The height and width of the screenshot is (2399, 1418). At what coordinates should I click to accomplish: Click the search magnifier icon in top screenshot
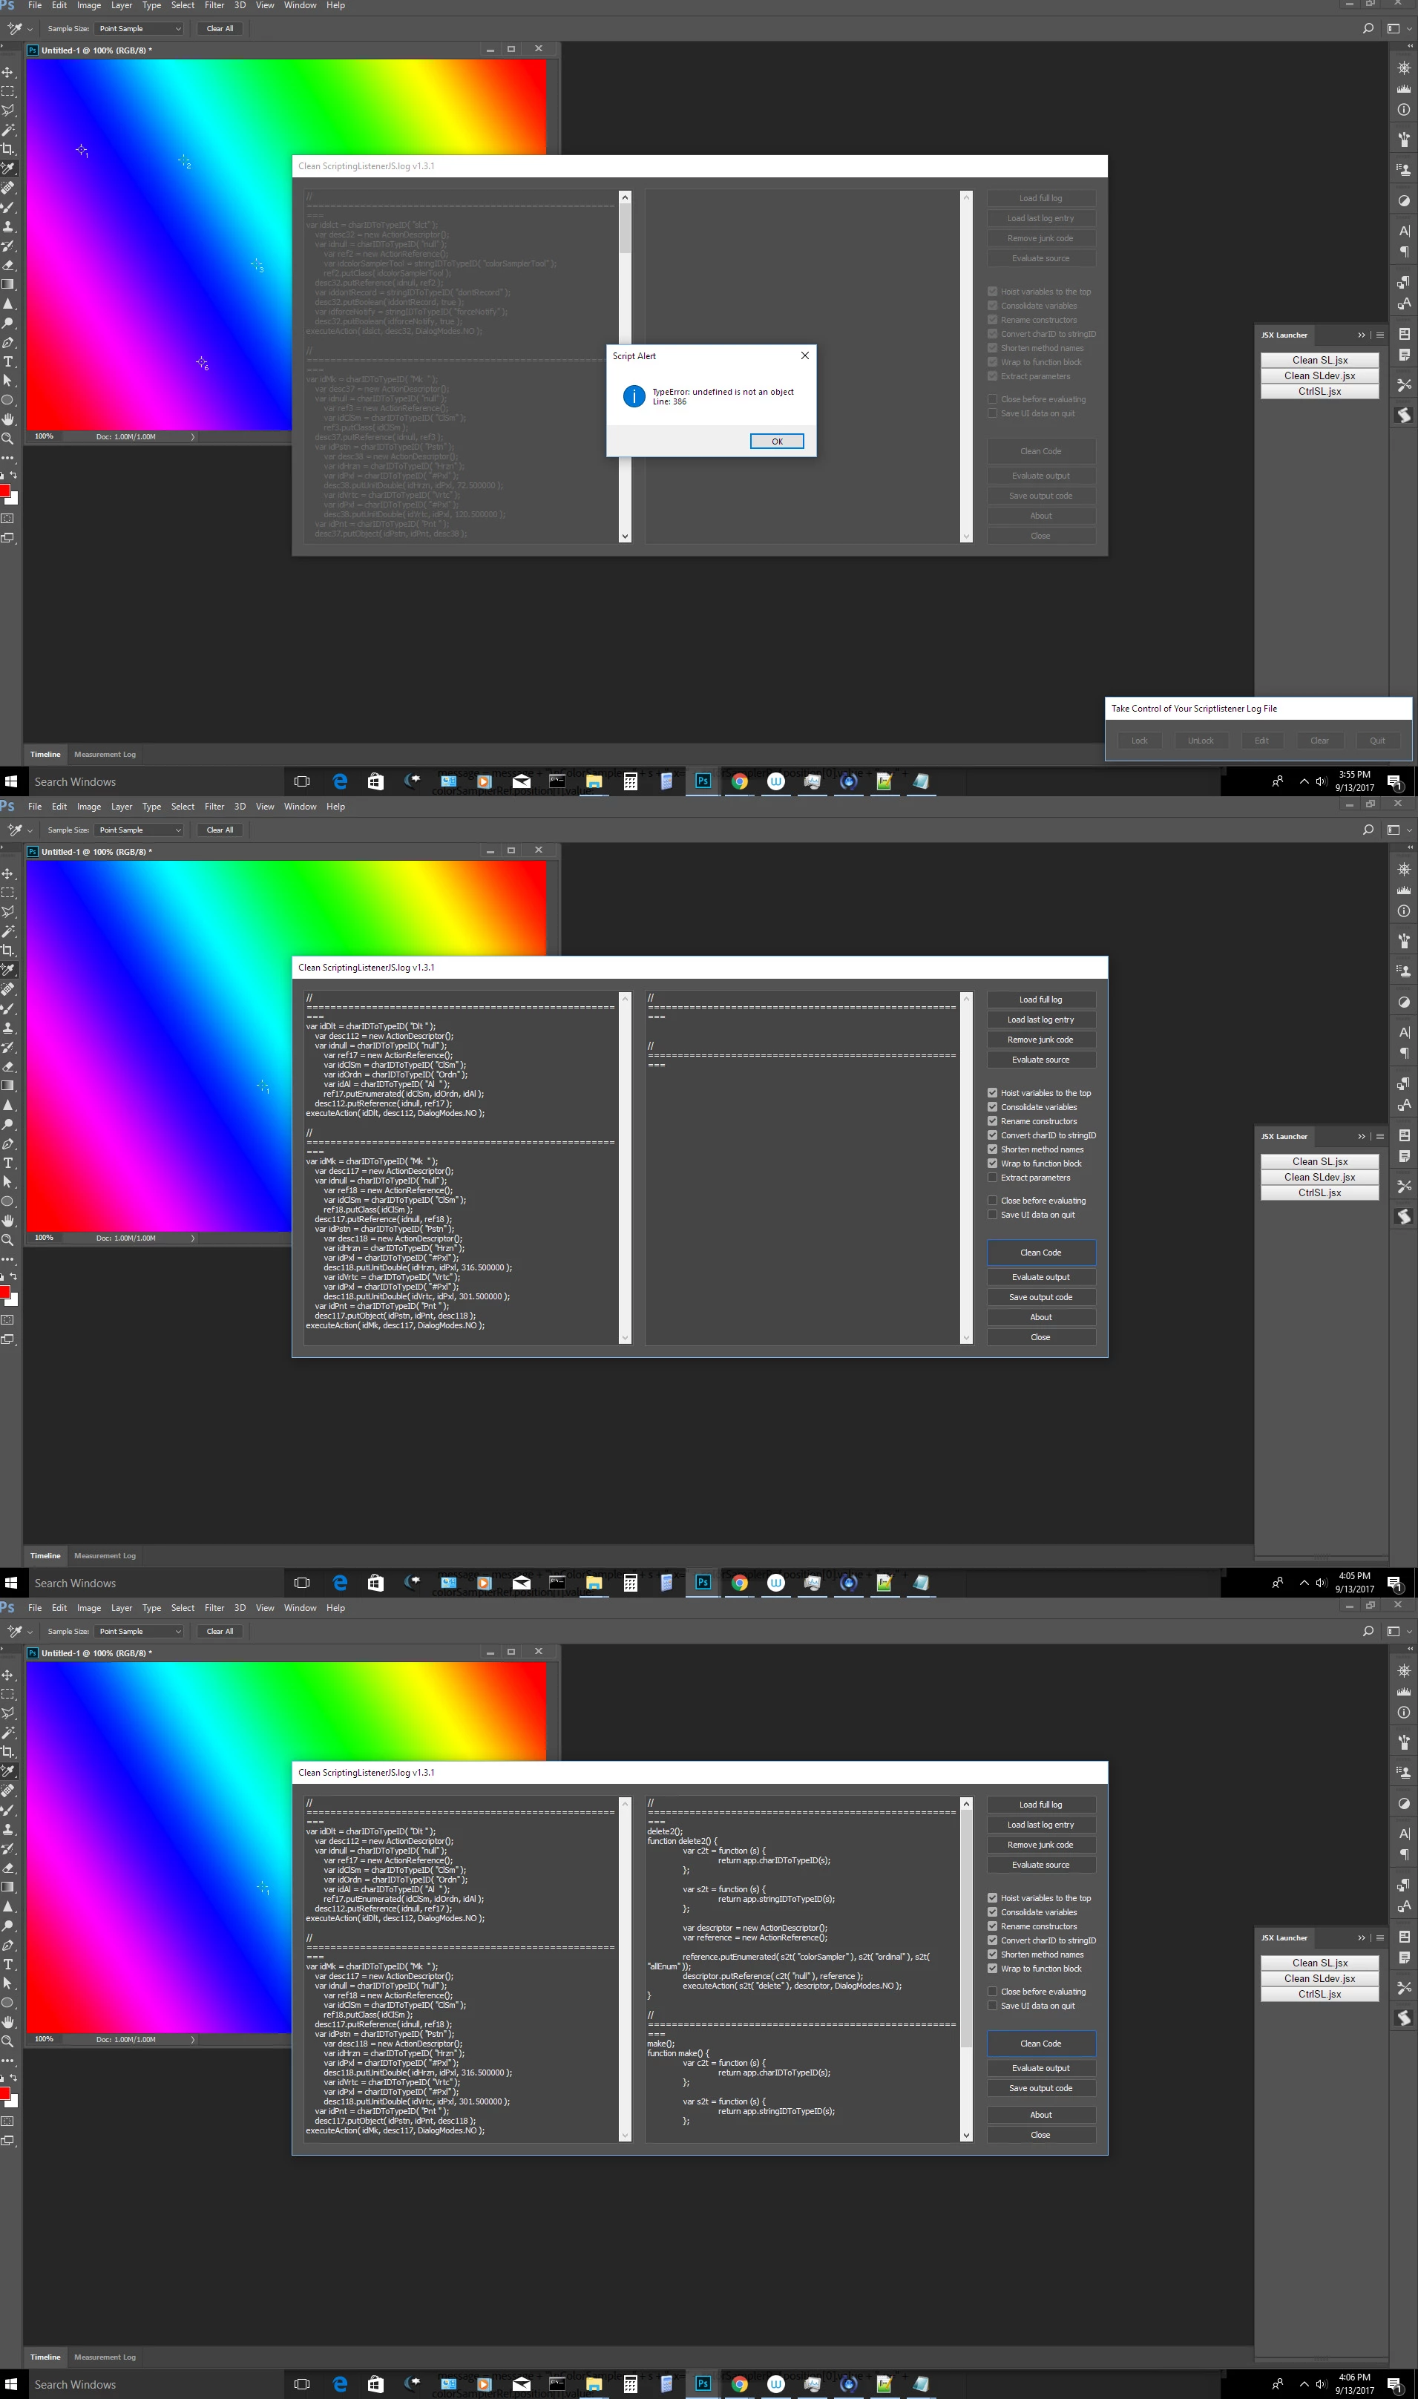click(1368, 29)
